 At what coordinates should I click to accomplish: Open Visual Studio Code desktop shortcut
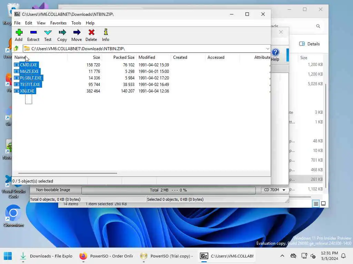[13, 186]
